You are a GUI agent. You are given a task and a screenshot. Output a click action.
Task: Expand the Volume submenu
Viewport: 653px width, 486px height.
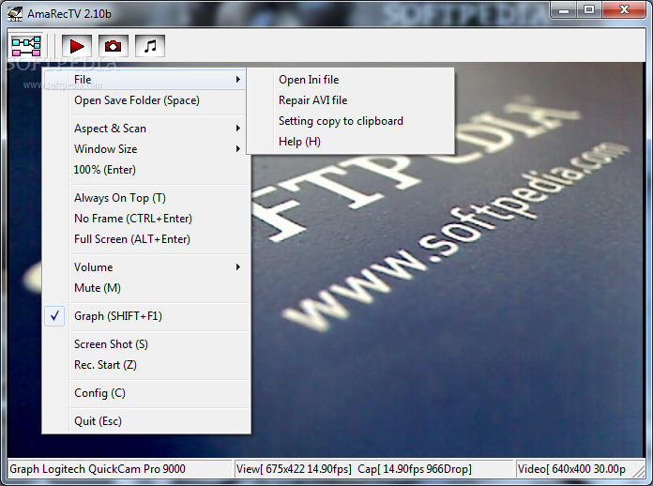[146, 267]
